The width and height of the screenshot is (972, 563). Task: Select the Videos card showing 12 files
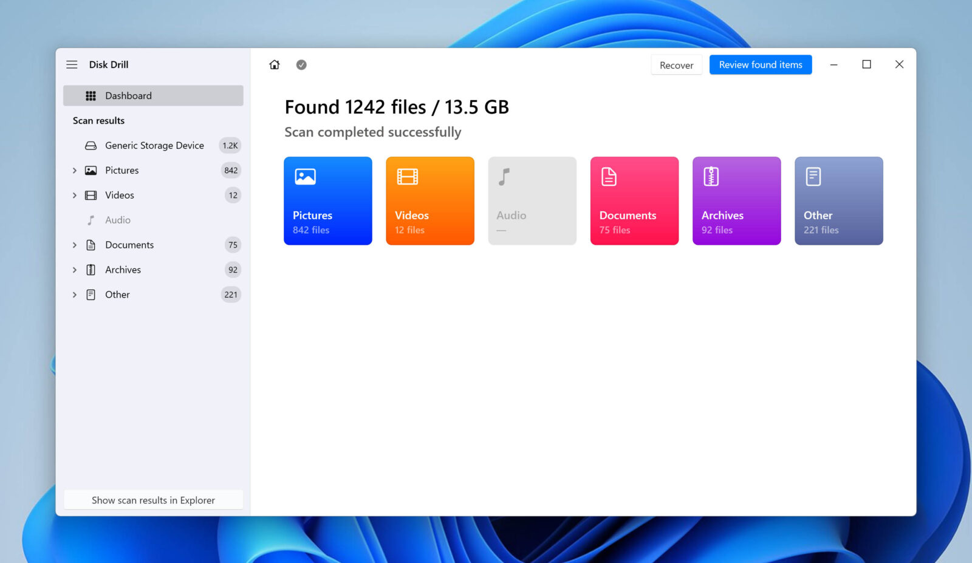[x=430, y=200]
